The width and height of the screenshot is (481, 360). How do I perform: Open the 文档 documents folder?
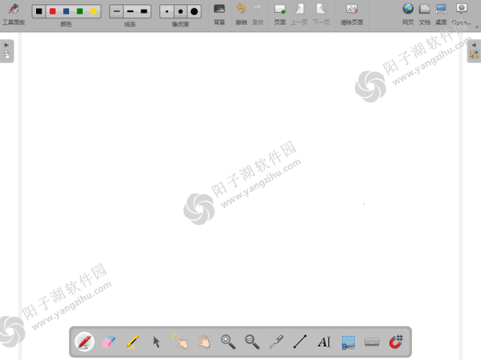[425, 14]
